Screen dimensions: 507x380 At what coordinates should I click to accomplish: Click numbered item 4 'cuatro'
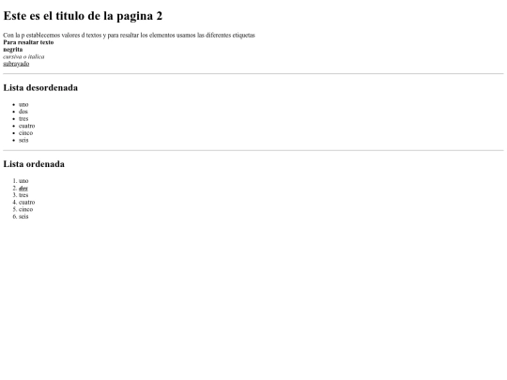(27, 202)
